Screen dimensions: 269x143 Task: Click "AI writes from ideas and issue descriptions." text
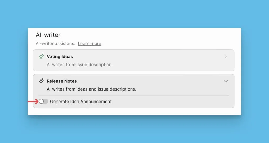[91, 89]
